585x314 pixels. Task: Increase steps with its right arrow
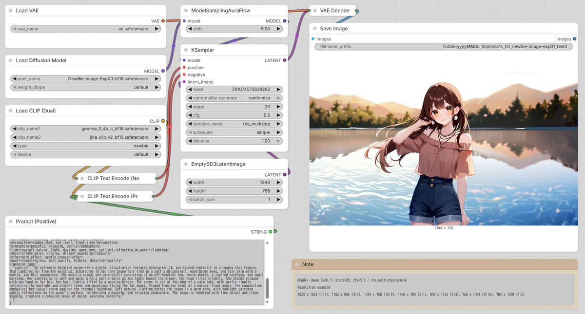[278, 107]
